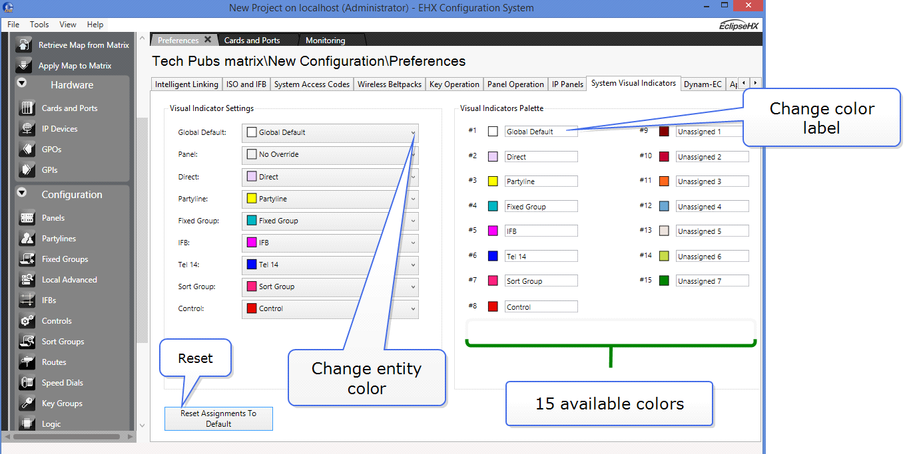Viewport: 911px width, 454px height.
Task: Click the Apply Map to Matrix icon
Action: (24, 65)
